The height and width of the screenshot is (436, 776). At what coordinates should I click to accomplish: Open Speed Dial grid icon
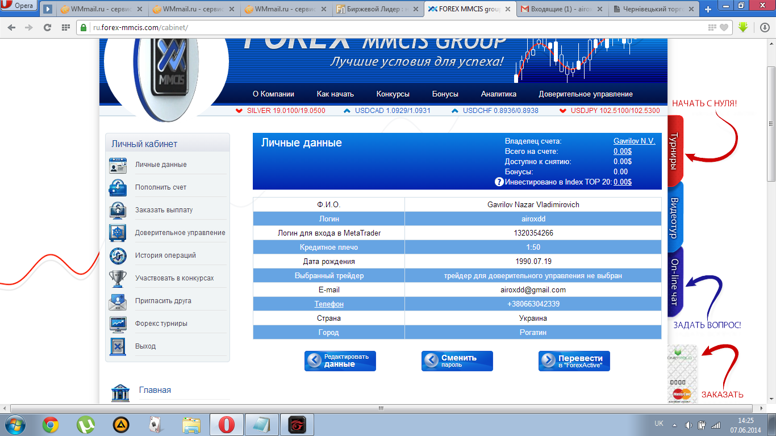pyautogui.click(x=65, y=27)
